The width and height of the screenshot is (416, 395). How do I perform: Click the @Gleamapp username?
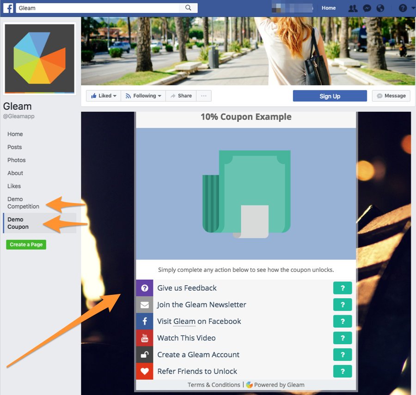click(18, 116)
